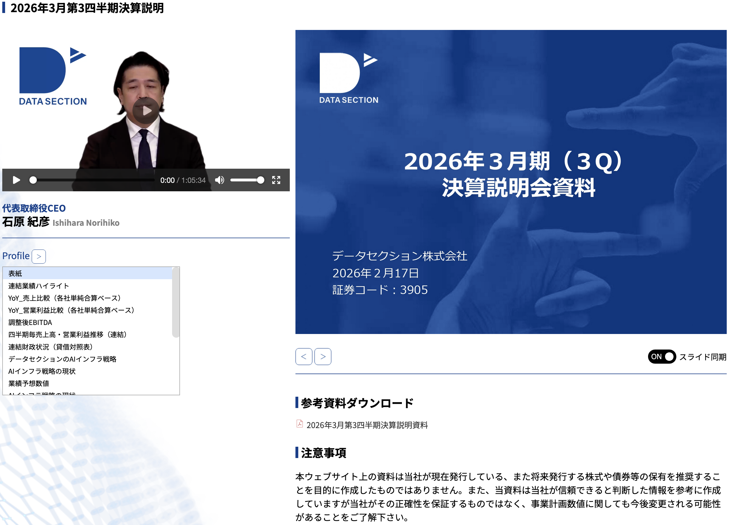Enter fullscreen mode for the video
The width and height of the screenshot is (729, 525).
tap(277, 180)
